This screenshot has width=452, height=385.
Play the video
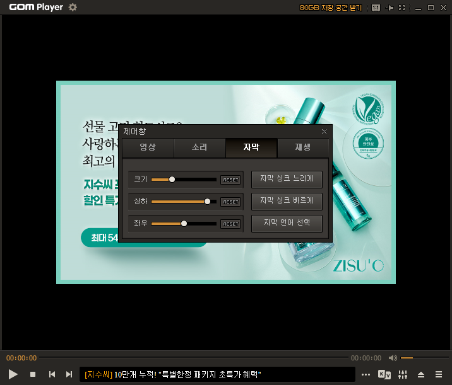point(13,374)
